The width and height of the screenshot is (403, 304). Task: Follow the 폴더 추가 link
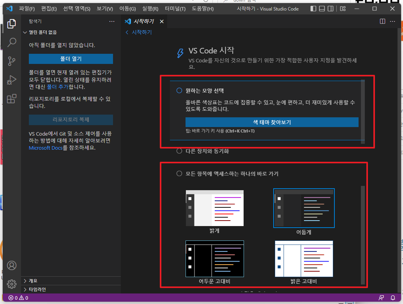pos(58,87)
